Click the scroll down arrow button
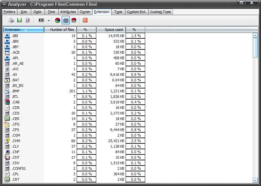 255,180
